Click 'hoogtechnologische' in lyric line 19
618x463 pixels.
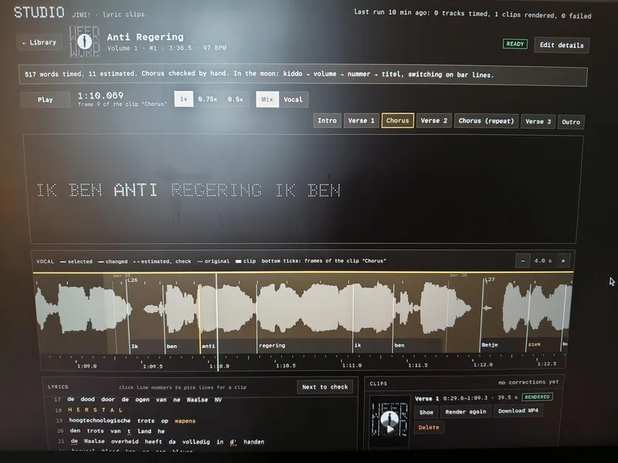point(100,421)
